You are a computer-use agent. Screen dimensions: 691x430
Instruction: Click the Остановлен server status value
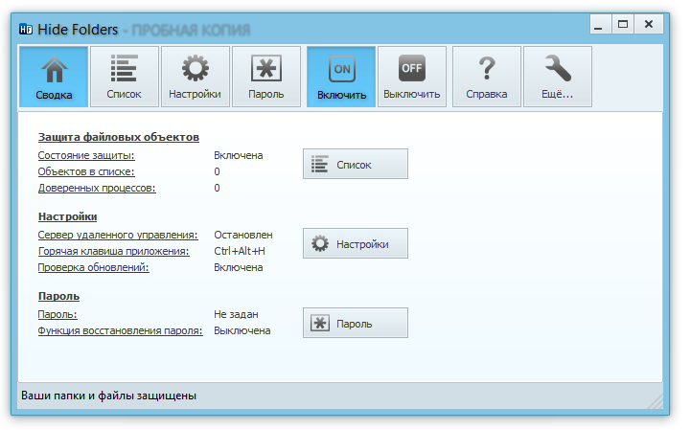click(x=243, y=235)
